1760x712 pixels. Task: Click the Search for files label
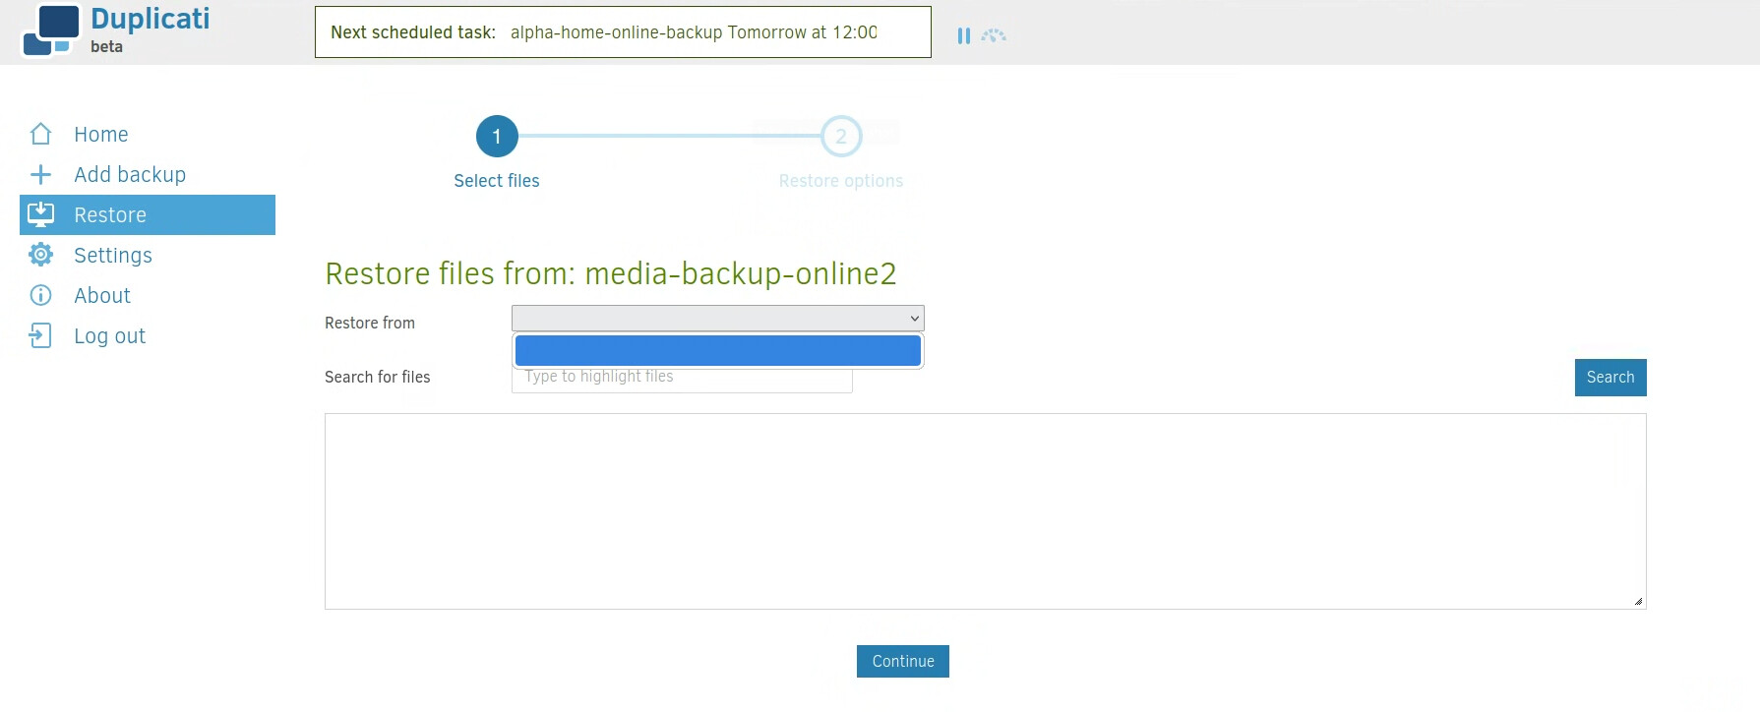tap(378, 377)
